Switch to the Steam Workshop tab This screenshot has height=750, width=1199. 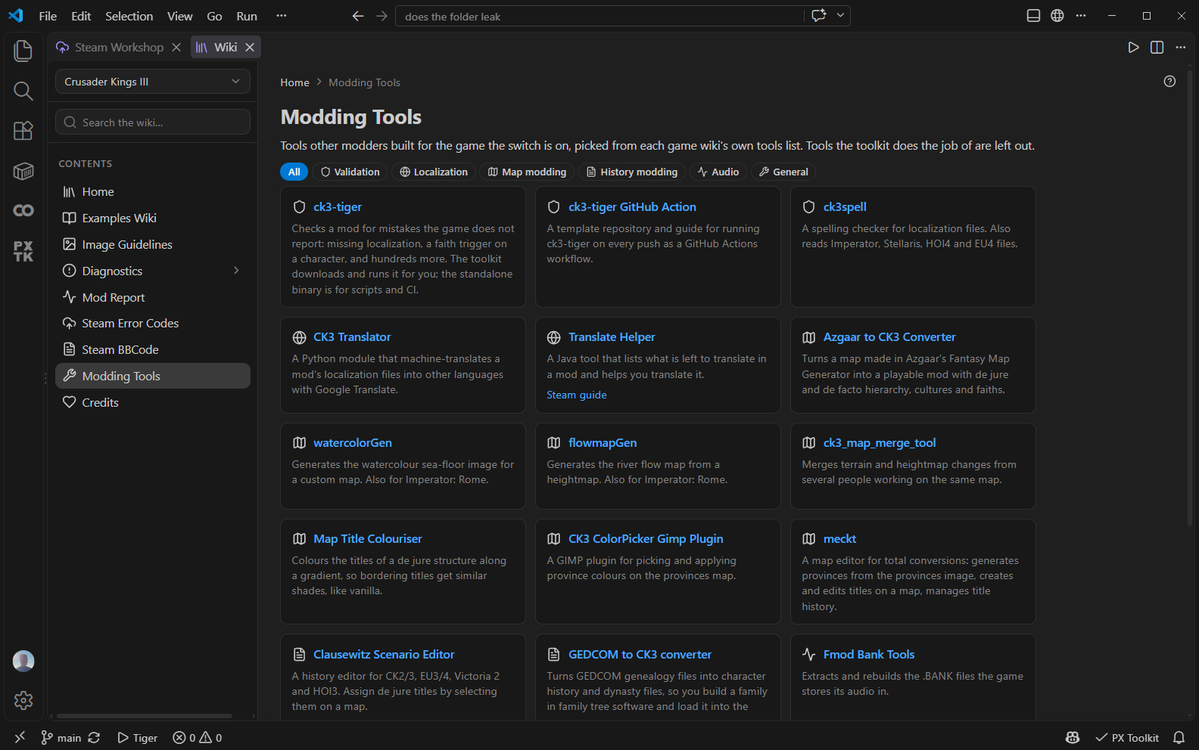tap(119, 47)
